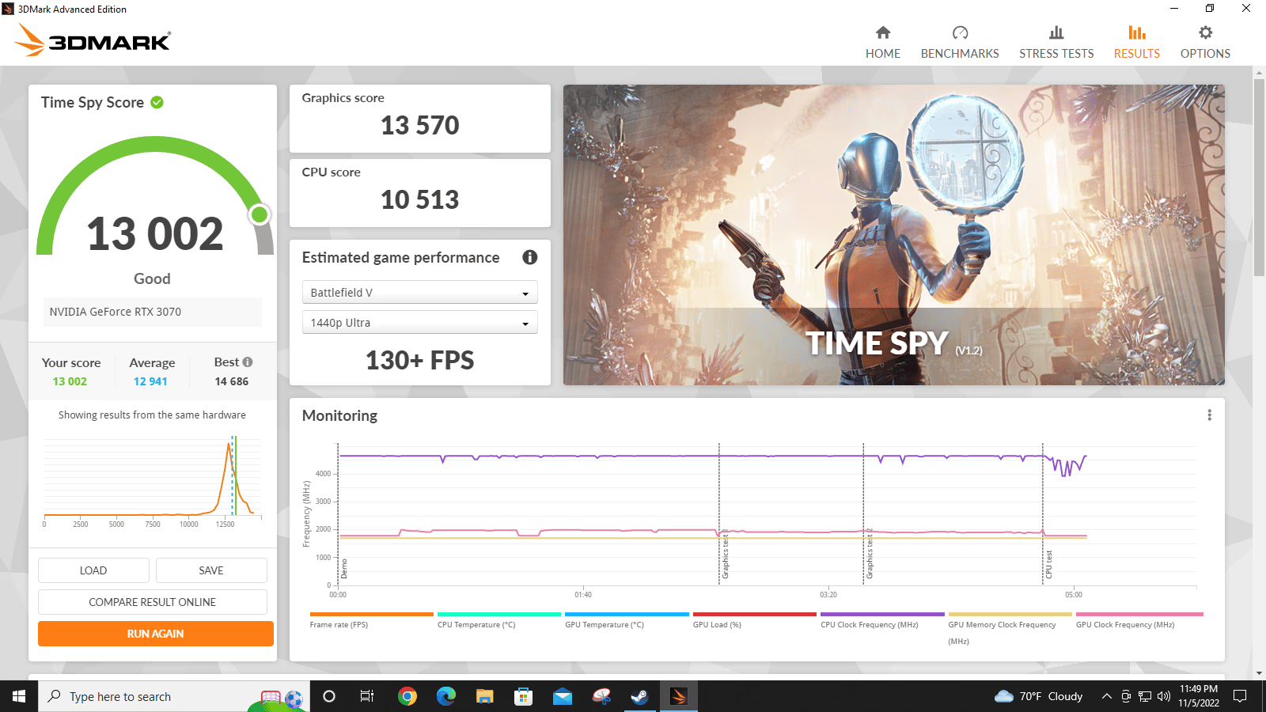The image size is (1266, 712).
Task: Open the weather widget showing 70°F Cloudy
Action: [x=1038, y=696]
